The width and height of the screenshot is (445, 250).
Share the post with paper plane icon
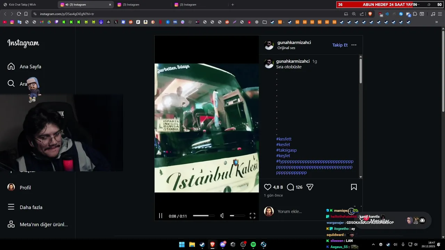[x=310, y=187]
